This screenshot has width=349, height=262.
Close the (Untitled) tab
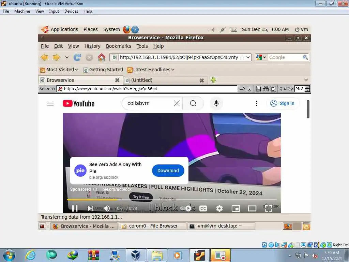[202, 81]
